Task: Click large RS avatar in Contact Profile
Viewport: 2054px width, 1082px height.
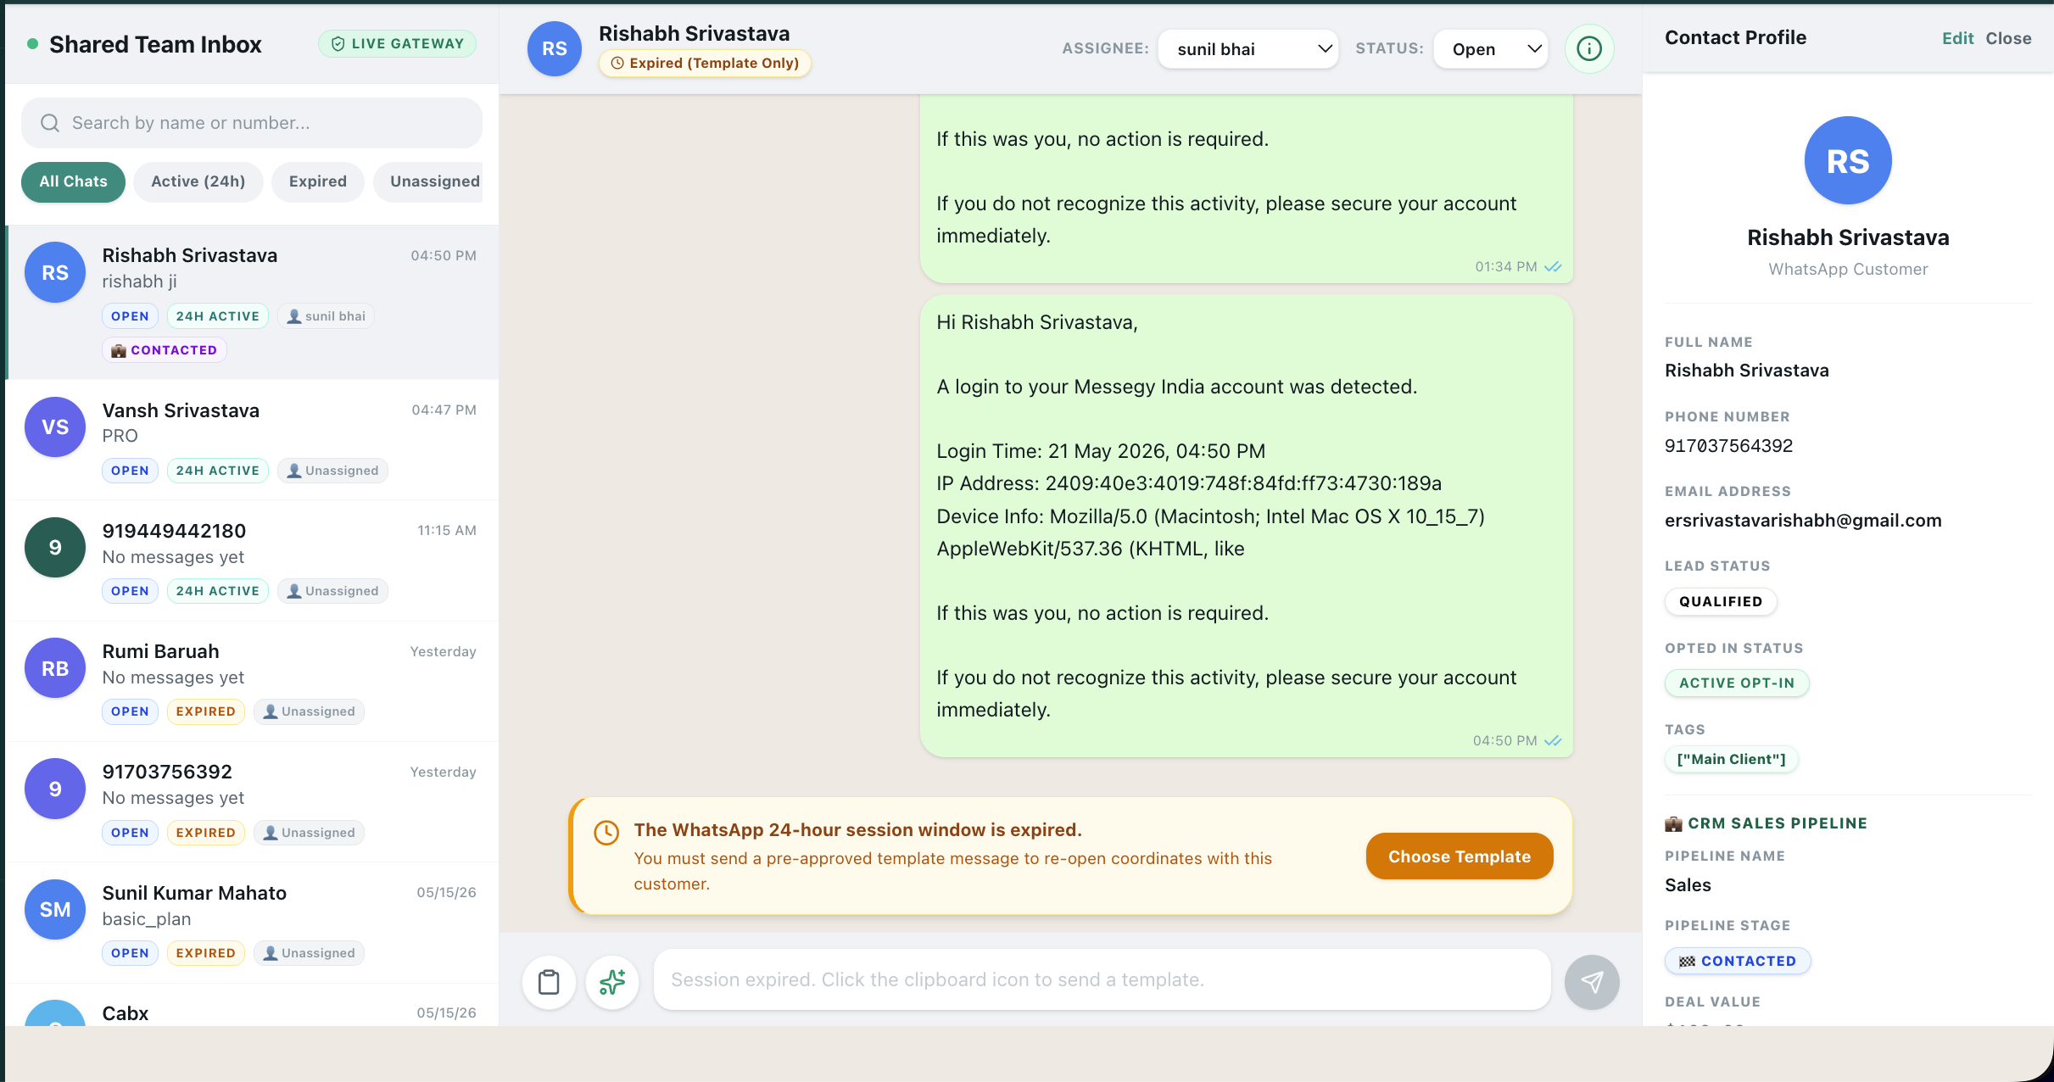Action: tap(1847, 160)
